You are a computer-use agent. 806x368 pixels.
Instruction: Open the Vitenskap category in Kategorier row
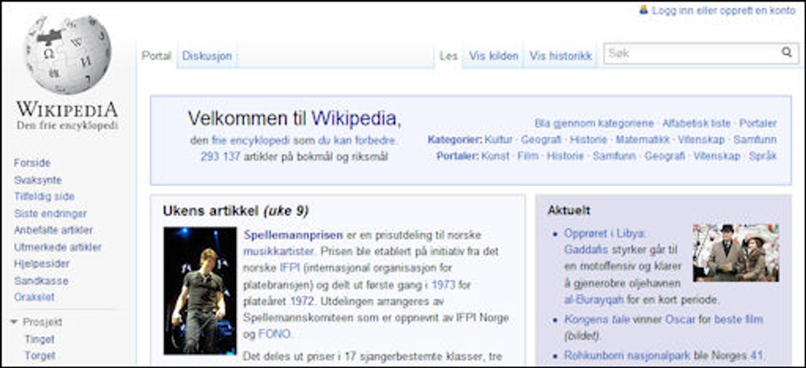(701, 140)
